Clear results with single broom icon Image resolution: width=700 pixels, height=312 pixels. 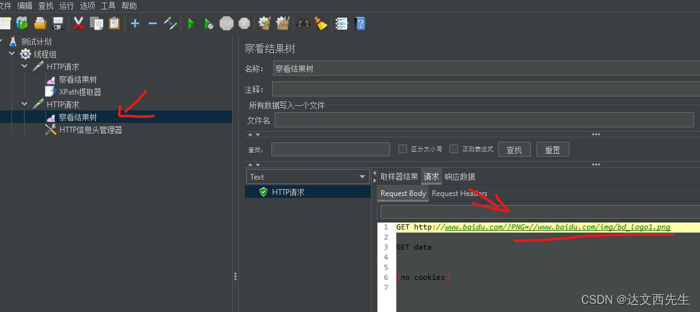coord(264,23)
